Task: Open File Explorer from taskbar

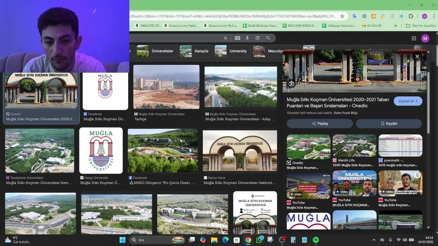Action: (x=214, y=240)
